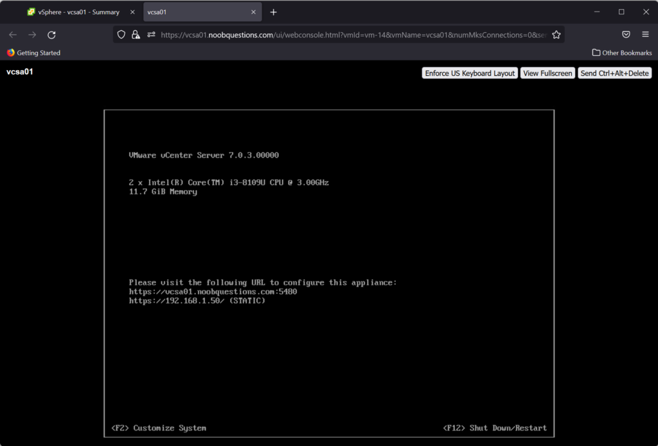Screen dimensions: 658x446
Task: Click the https://vcsa01.noobquestions.com:5480 text
Action: click(213, 292)
